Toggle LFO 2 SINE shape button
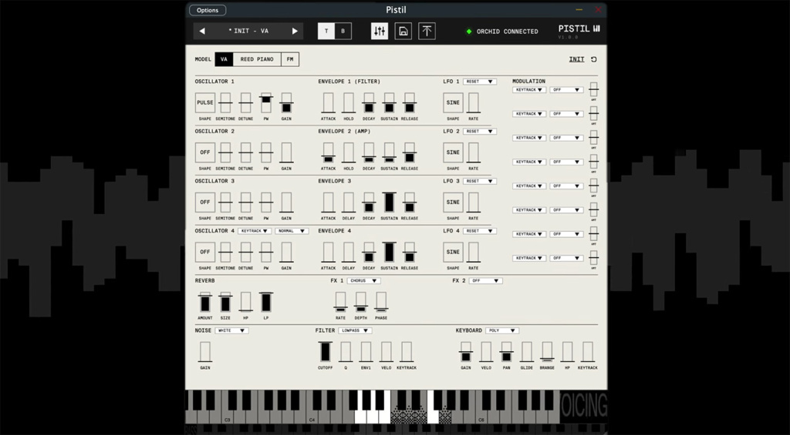The height and width of the screenshot is (435, 790). pyautogui.click(x=453, y=152)
